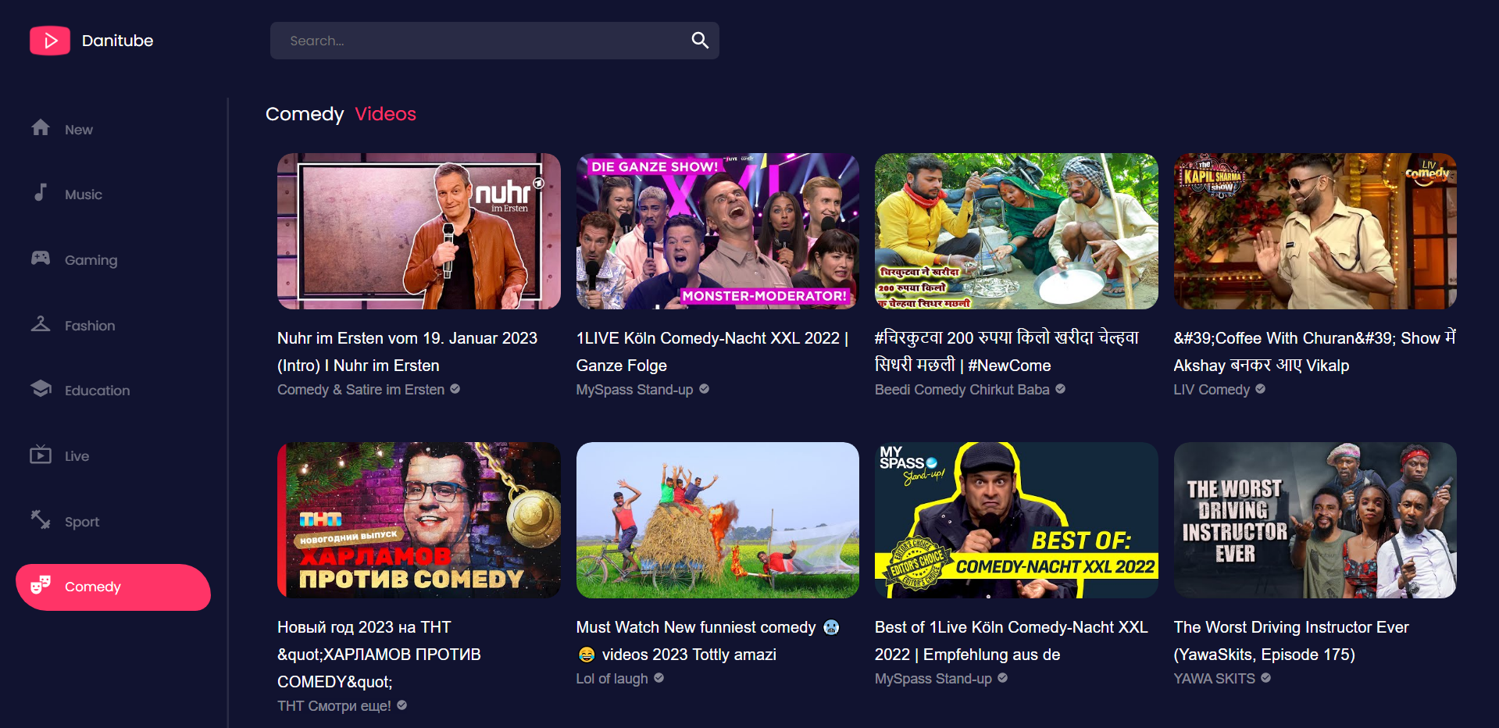This screenshot has width=1499, height=728.
Task: Open title 1LIVE Köln Comedy-Nacht XXL 2022 Ganze Folge
Action: pyautogui.click(x=712, y=352)
